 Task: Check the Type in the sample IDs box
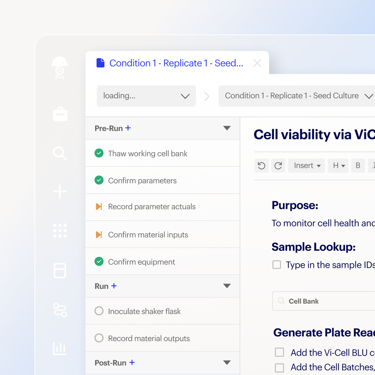(x=277, y=265)
